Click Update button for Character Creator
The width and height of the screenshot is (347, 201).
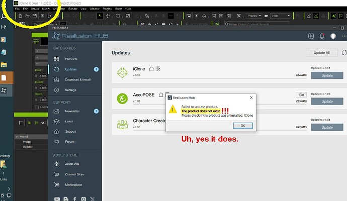point(327,127)
